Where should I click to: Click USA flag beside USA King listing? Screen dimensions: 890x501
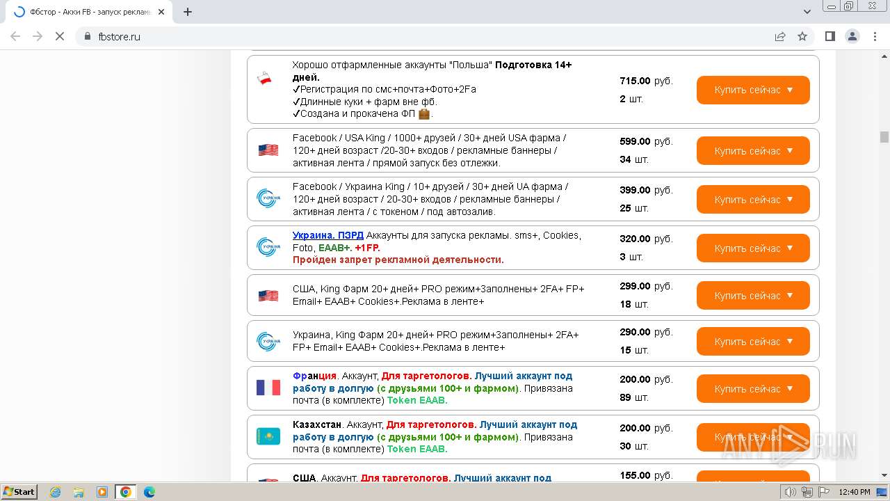tap(268, 150)
